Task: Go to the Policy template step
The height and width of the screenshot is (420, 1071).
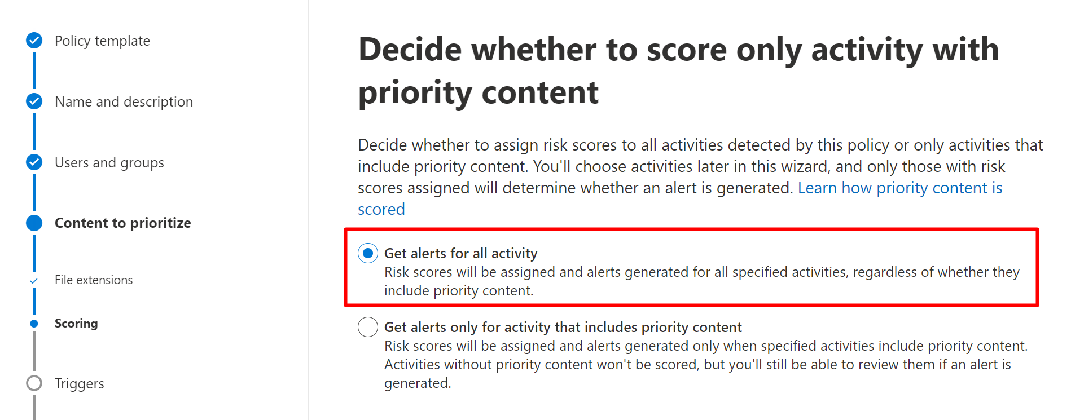Action: pyautogui.click(x=102, y=41)
